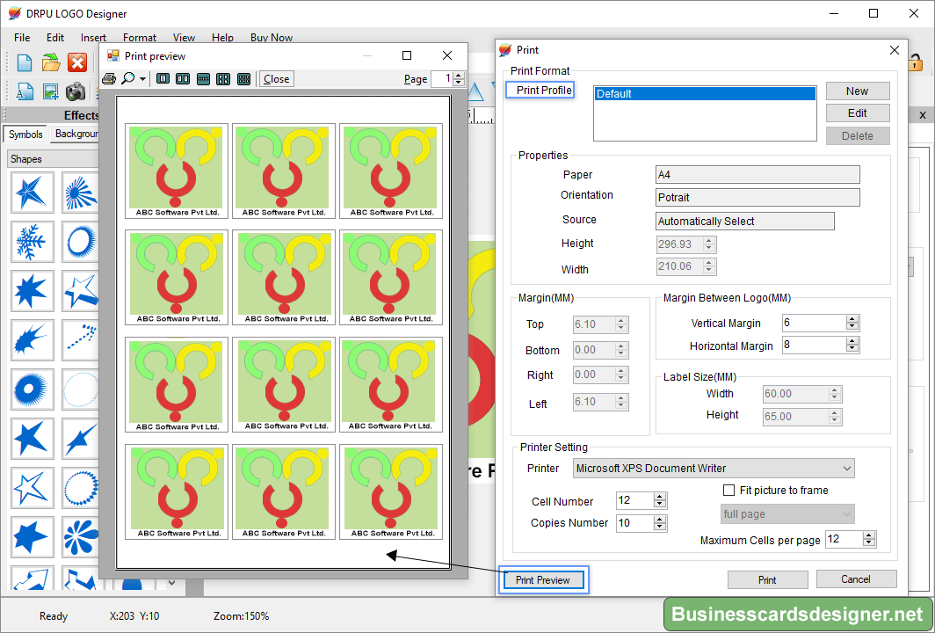Select six-pages layout icon in Print preview
This screenshot has height=633, width=935.
pos(243,79)
